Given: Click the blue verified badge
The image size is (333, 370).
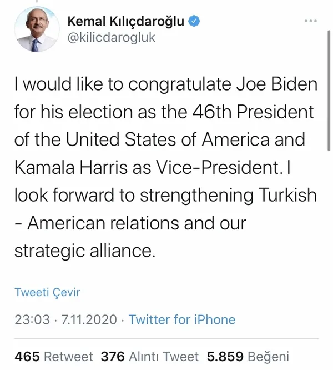Looking at the screenshot, I should pyautogui.click(x=193, y=22).
